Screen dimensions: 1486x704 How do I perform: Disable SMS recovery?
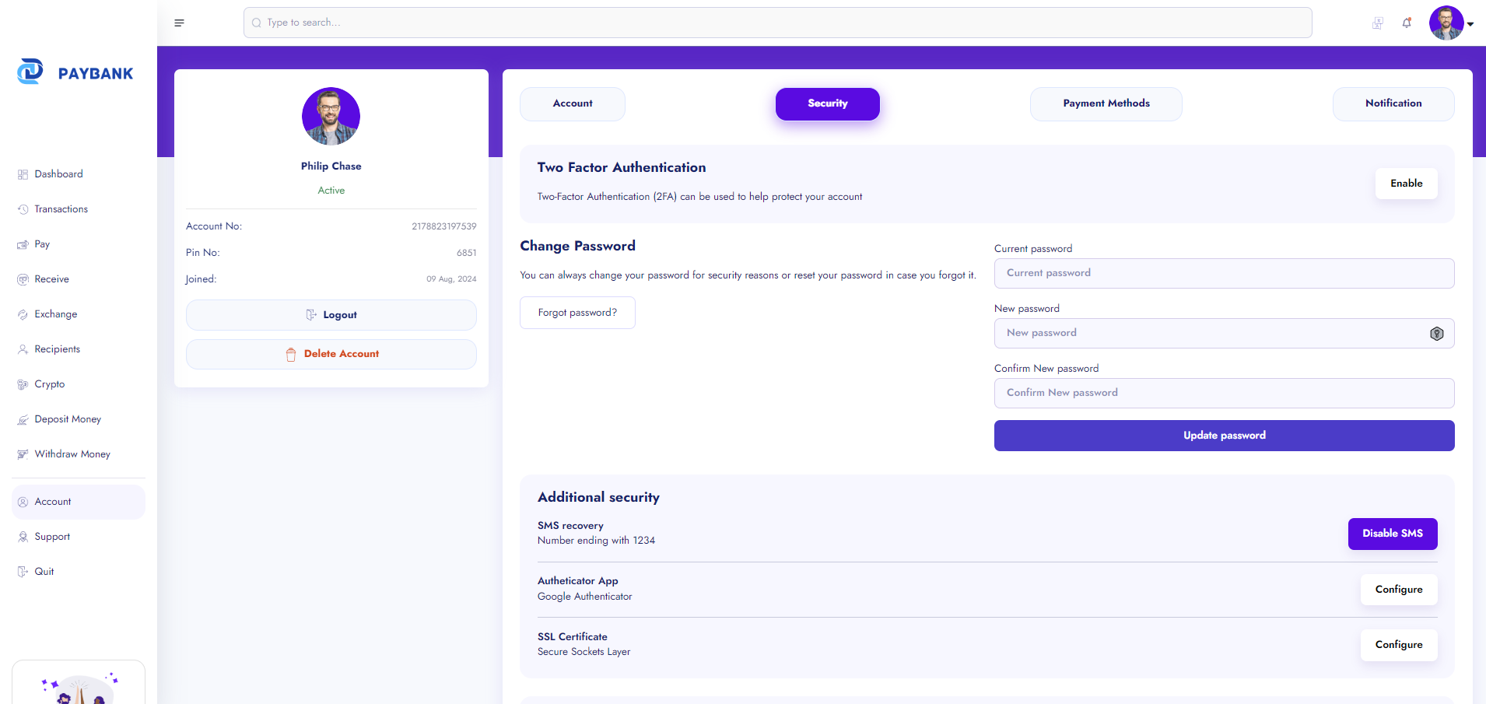click(x=1392, y=534)
